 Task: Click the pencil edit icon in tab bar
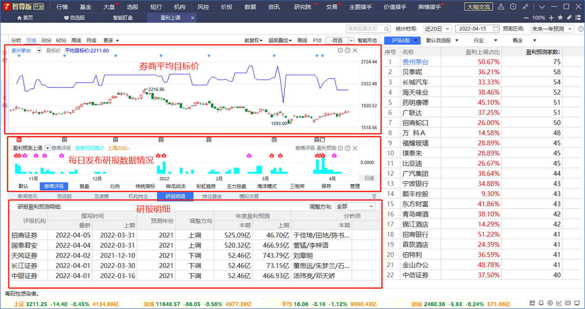click(x=569, y=18)
